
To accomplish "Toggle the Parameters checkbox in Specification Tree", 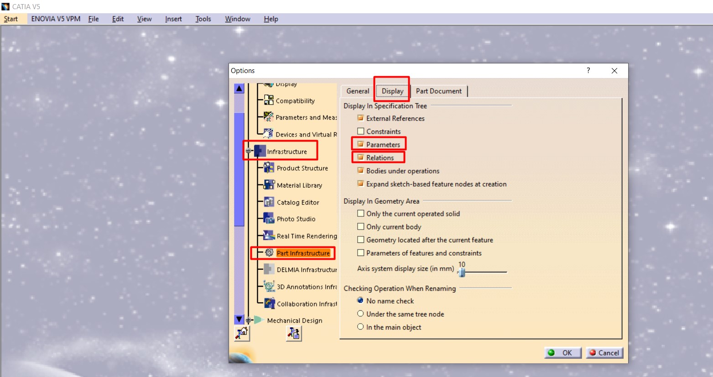I will (x=360, y=144).
